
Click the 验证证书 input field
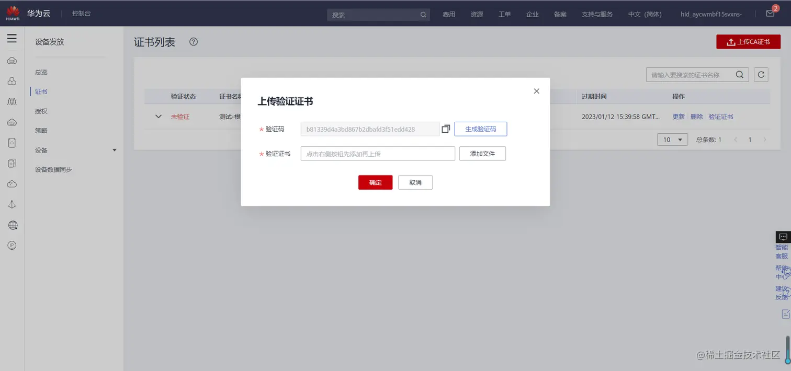(377, 153)
